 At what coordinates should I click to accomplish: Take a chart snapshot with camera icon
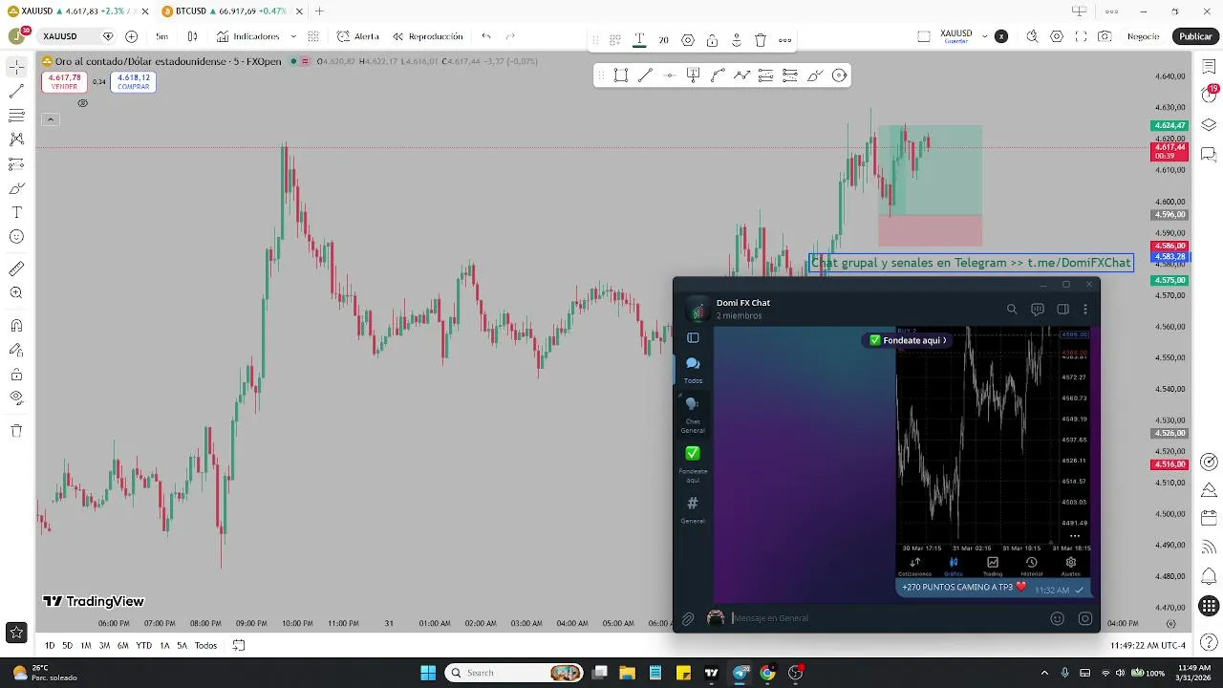click(1105, 36)
